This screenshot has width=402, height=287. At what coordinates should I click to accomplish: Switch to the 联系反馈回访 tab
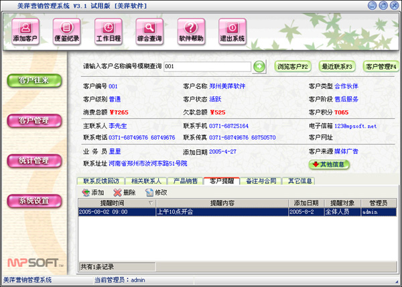pos(100,181)
